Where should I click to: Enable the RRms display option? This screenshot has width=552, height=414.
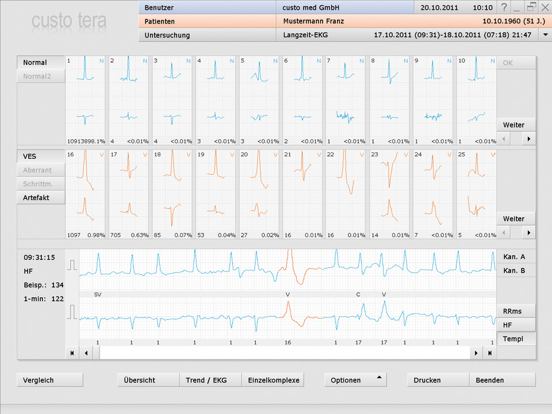516,311
